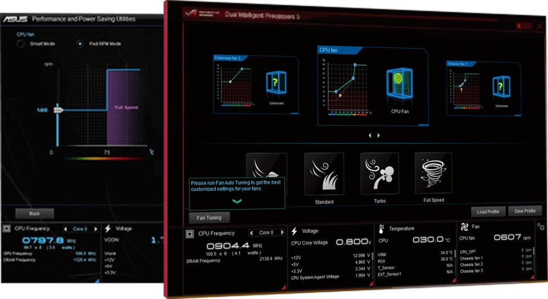Select Fixed RPM Mode radio button
This screenshot has width=548, height=299.
80,44
